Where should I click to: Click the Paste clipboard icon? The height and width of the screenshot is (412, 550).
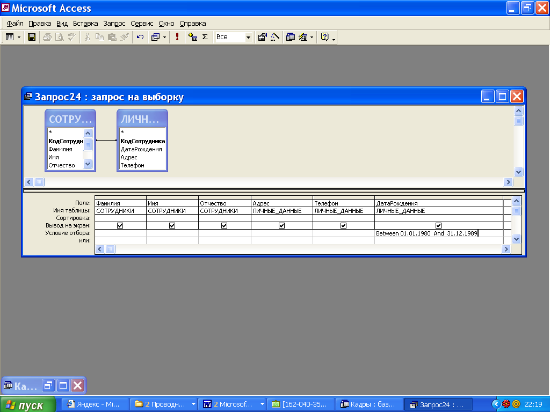(x=112, y=37)
